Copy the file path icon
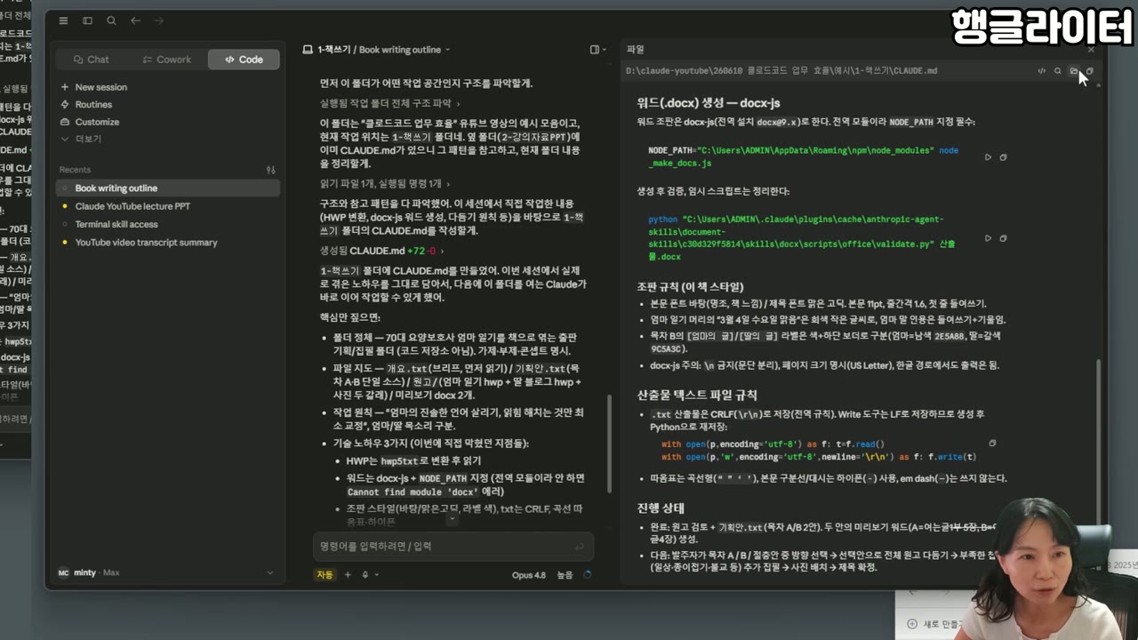The image size is (1138, 640). click(x=1090, y=71)
